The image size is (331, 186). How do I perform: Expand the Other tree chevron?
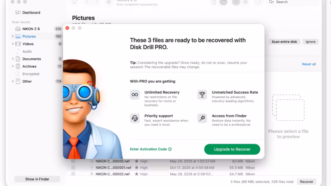[13, 81]
